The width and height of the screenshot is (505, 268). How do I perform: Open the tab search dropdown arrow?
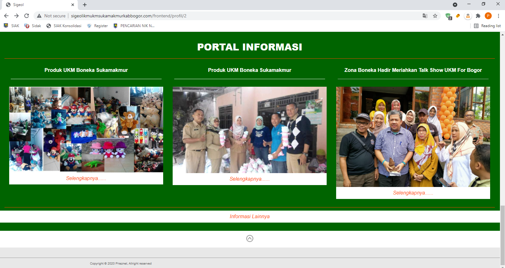[455, 5]
